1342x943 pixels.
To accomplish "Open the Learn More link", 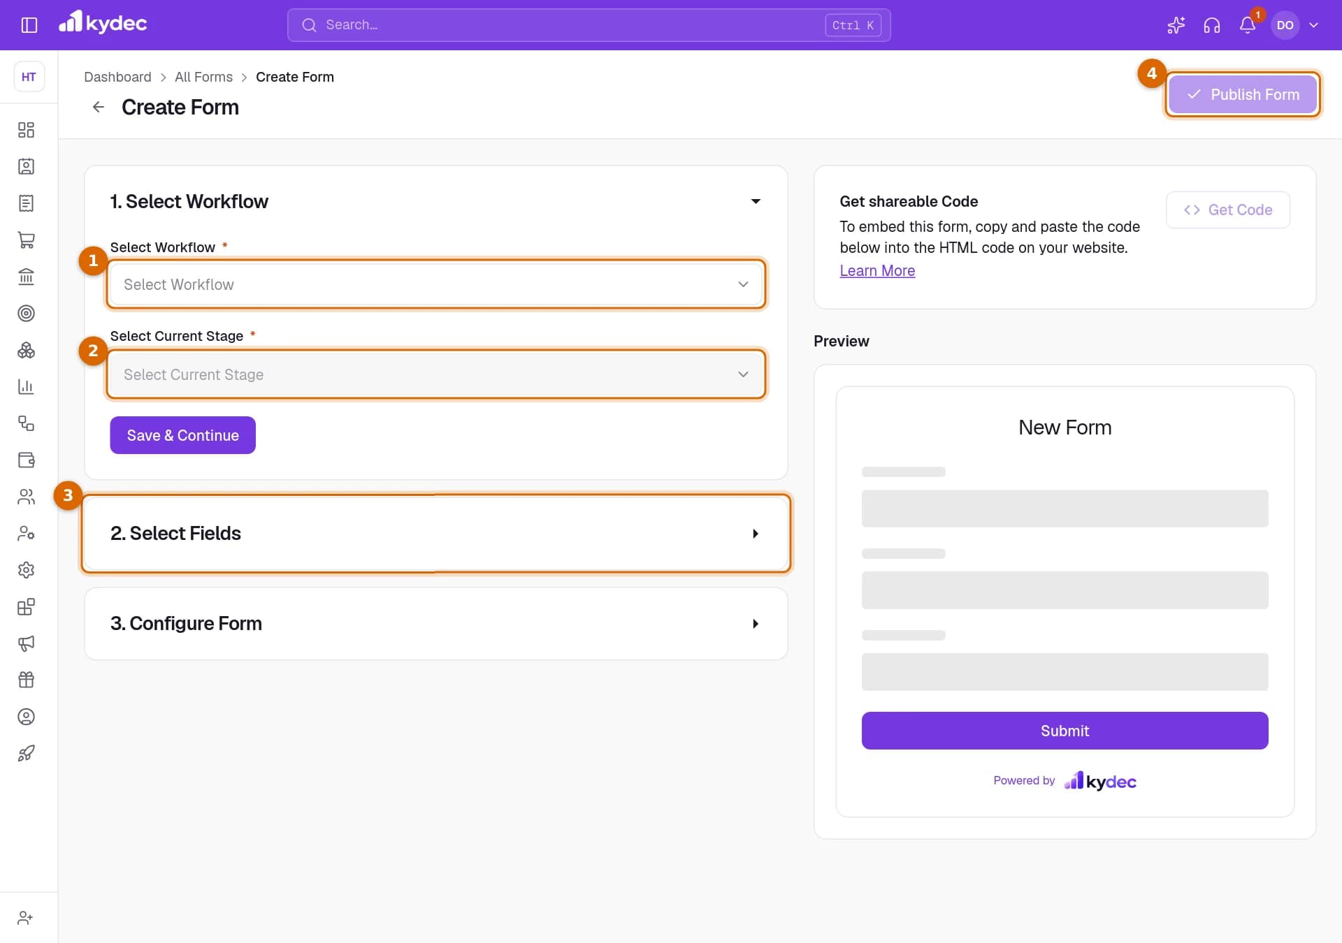I will [x=877, y=270].
